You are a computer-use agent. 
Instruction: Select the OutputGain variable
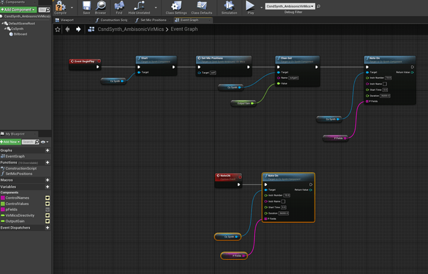click(x=15, y=221)
